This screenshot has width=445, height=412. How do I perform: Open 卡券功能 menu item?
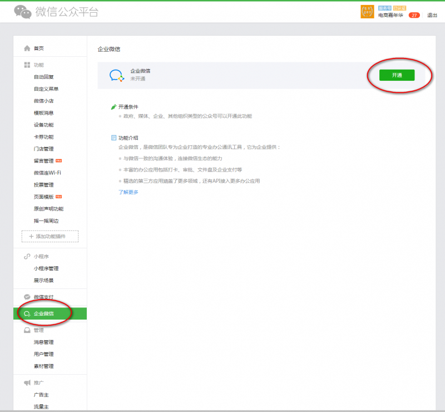point(44,137)
